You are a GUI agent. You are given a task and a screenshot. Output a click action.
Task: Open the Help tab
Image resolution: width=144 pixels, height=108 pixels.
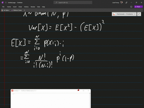coord(43,7)
